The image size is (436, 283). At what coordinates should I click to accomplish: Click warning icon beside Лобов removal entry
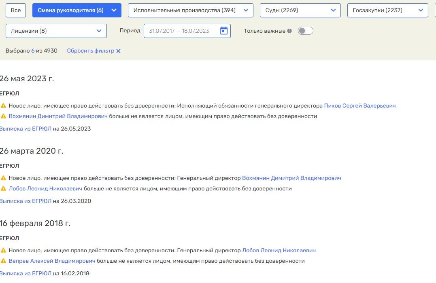pos(3,189)
